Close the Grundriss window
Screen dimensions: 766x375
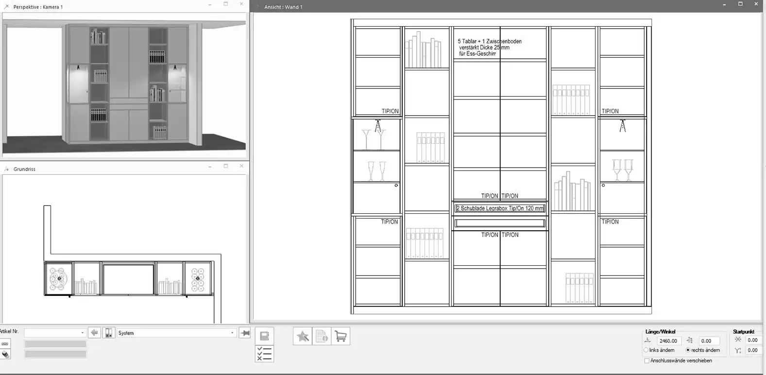[241, 166]
